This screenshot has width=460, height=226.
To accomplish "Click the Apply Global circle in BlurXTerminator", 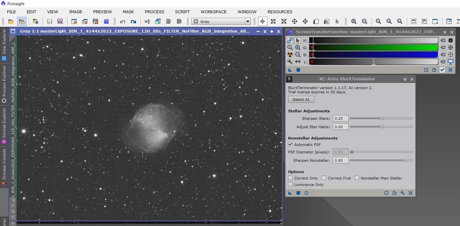I will pyautogui.click(x=306, y=193).
